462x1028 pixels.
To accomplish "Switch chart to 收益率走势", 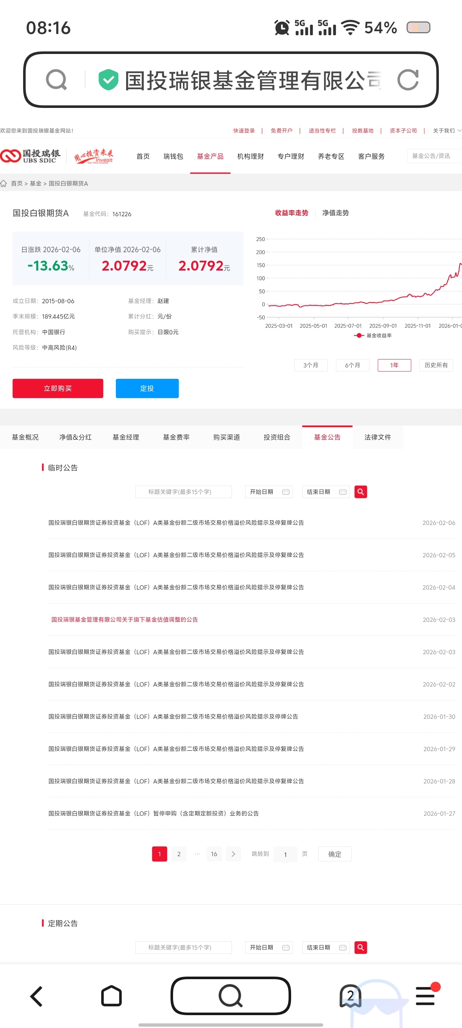I will (291, 213).
